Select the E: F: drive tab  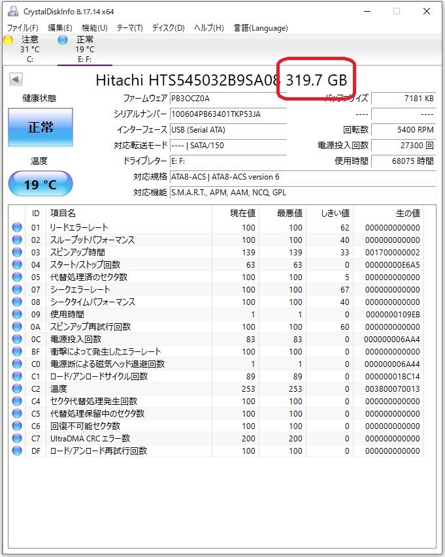pyautogui.click(x=84, y=49)
